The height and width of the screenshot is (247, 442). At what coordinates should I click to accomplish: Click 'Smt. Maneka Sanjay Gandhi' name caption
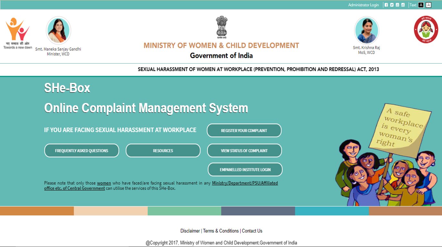pos(58,49)
